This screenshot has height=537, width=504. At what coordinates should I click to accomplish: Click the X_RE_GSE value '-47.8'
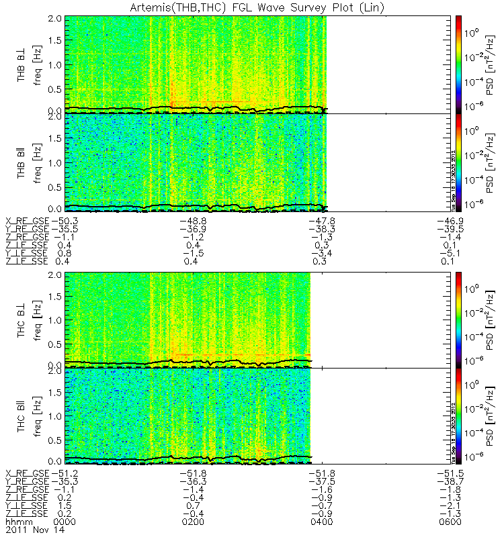[x=322, y=222]
